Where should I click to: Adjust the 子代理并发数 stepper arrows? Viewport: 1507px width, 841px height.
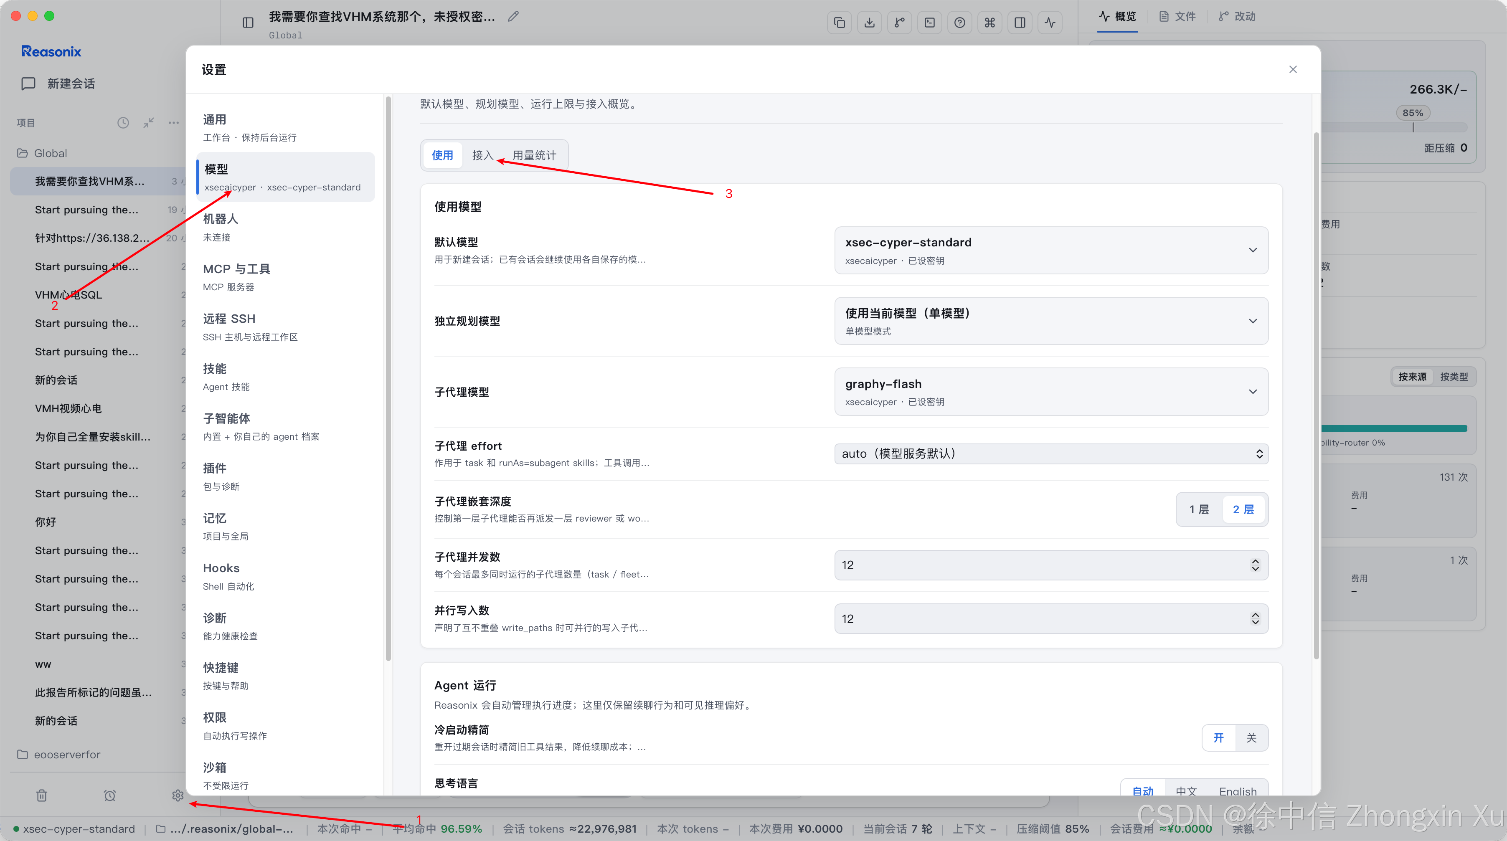click(1256, 565)
